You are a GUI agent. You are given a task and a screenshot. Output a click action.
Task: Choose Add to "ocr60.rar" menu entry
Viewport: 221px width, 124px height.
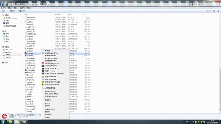pos(52,69)
